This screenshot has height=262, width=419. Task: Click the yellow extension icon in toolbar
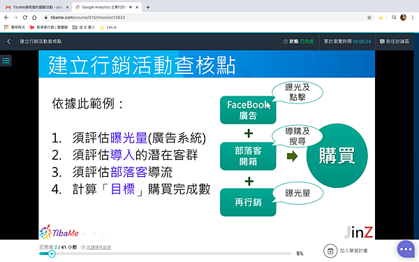click(x=381, y=17)
